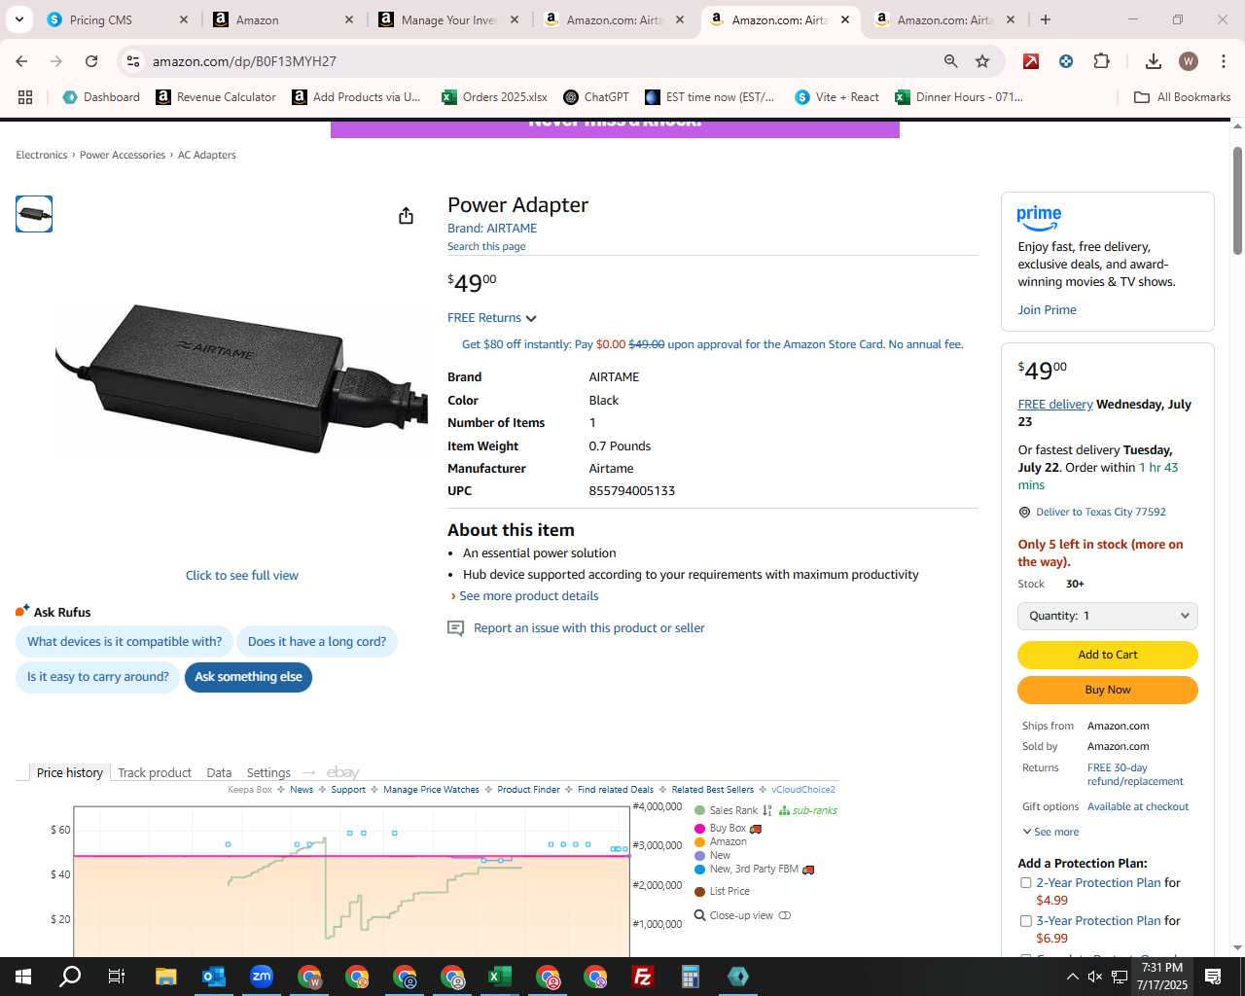
Task: Expand the FREE Returns dropdown
Action: [x=491, y=318]
